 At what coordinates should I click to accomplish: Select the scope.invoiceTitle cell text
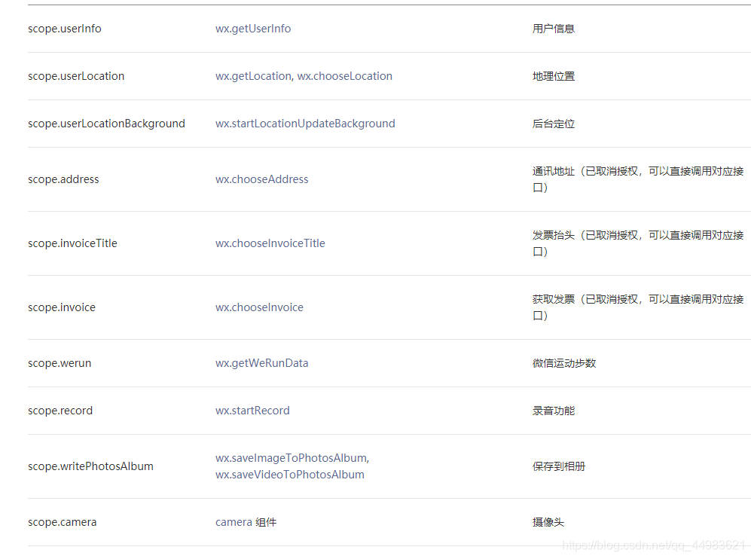tap(72, 243)
